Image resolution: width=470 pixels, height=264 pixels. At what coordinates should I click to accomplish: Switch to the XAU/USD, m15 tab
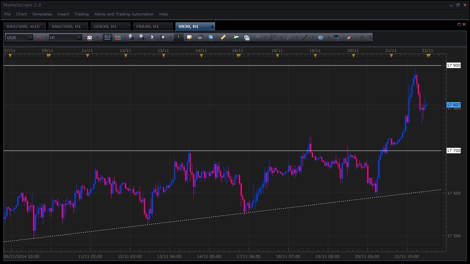click(24, 26)
